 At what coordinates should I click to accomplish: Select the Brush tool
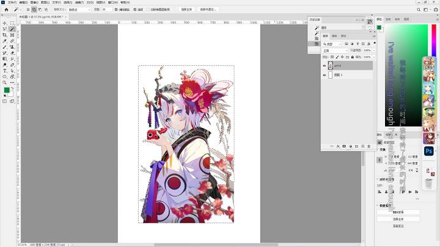tap(5, 47)
